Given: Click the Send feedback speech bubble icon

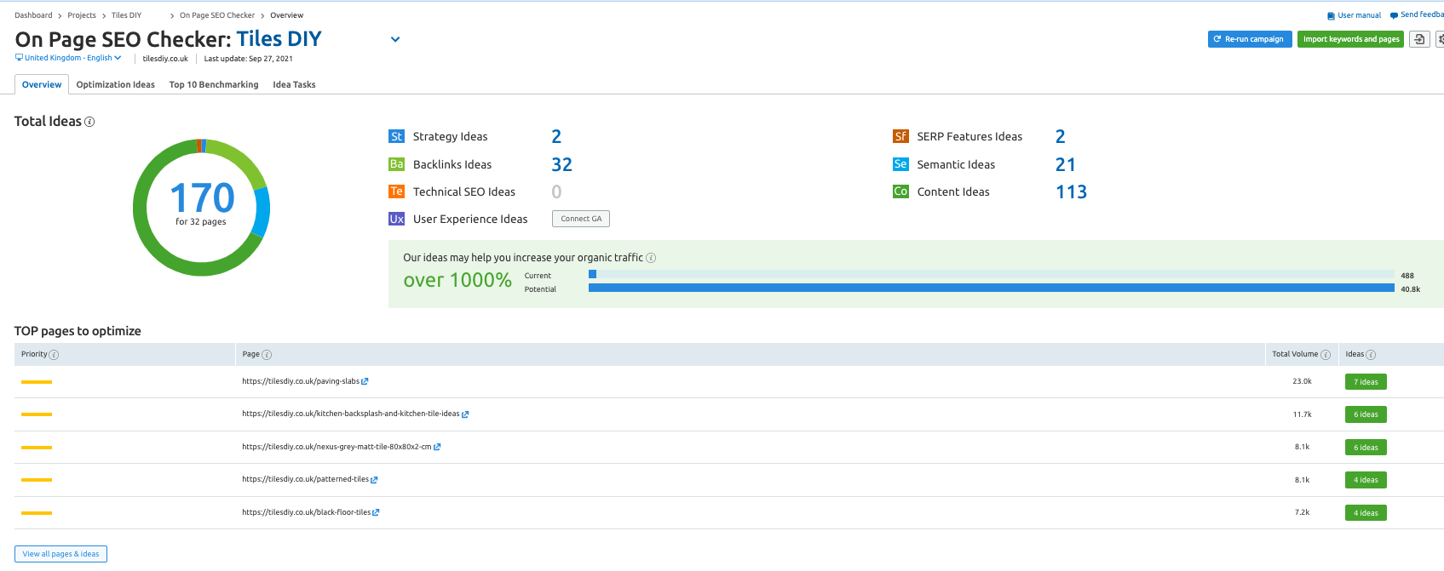Looking at the screenshot, I should coord(1394,15).
